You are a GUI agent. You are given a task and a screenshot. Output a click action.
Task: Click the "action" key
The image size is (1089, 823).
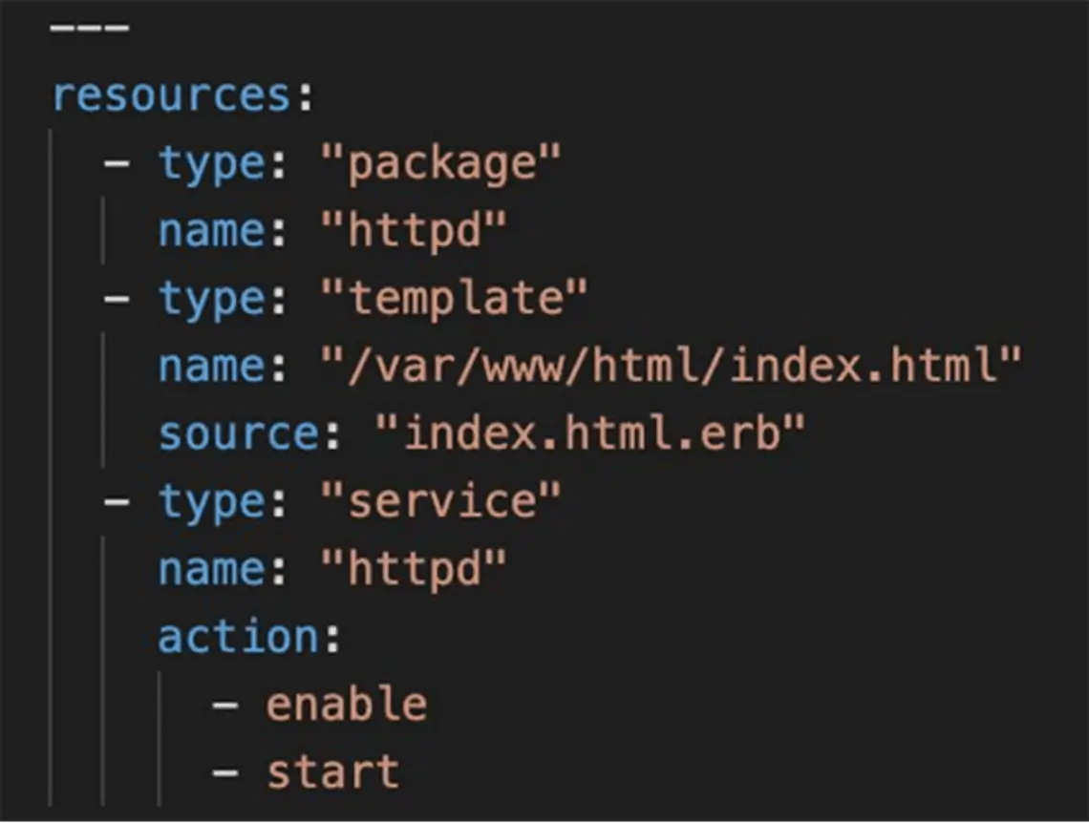[239, 637]
